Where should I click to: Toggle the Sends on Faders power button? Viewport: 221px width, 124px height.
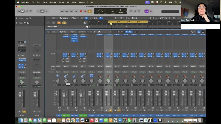click(x=94, y=32)
